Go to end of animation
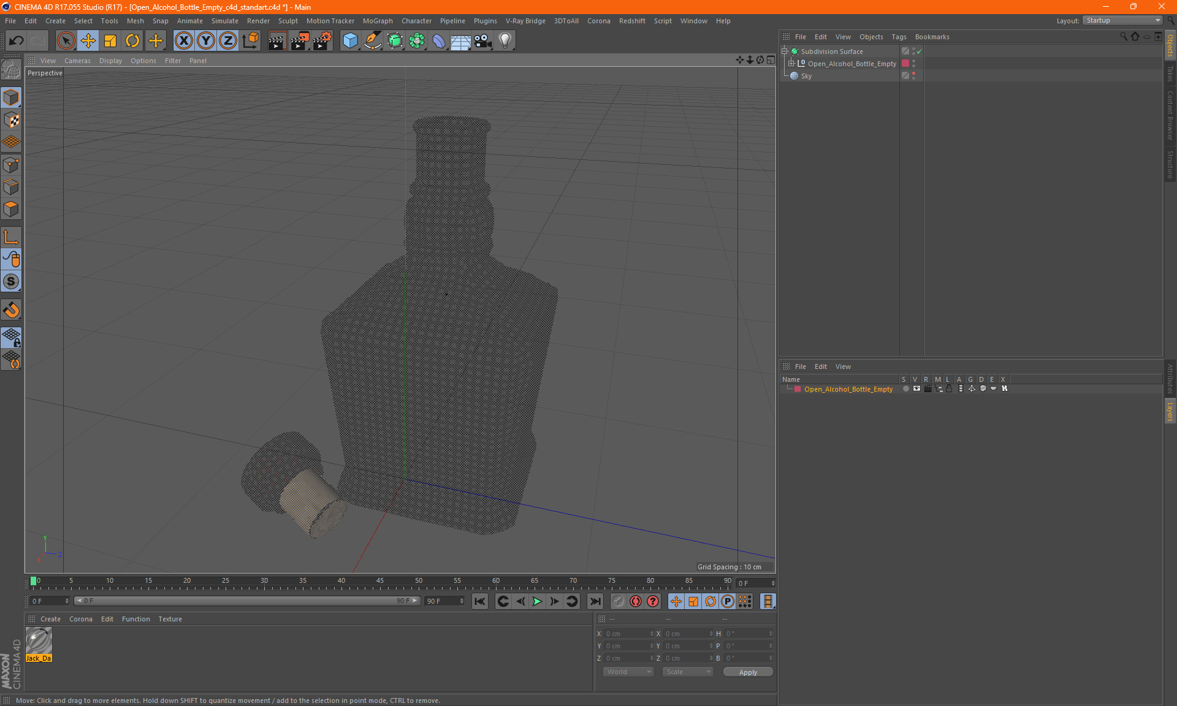The height and width of the screenshot is (706, 1177). coord(595,601)
